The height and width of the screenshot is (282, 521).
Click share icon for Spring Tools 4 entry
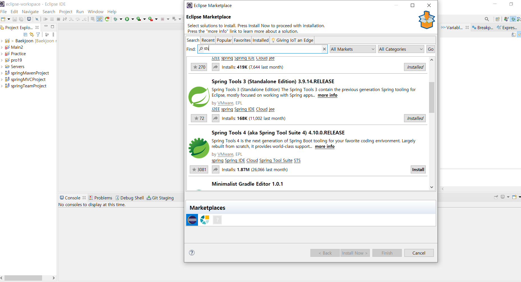click(x=215, y=169)
